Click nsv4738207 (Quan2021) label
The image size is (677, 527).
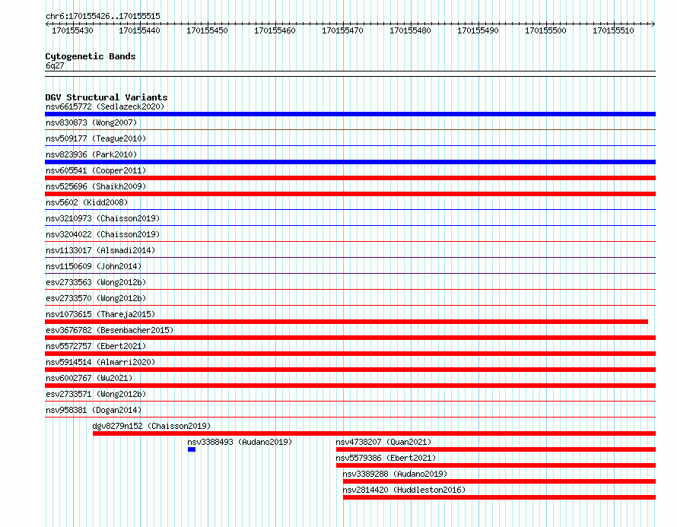pos(383,442)
